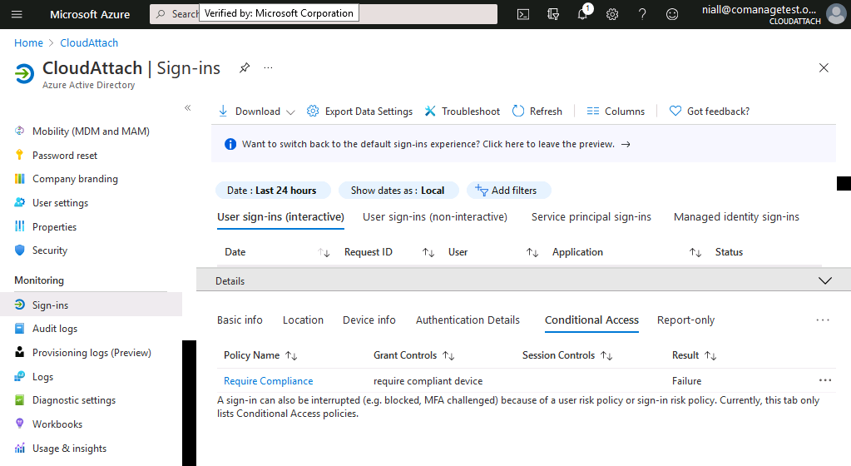The width and height of the screenshot is (851, 466).
Task: Open Directory and subscription filter icon
Action: [553, 14]
